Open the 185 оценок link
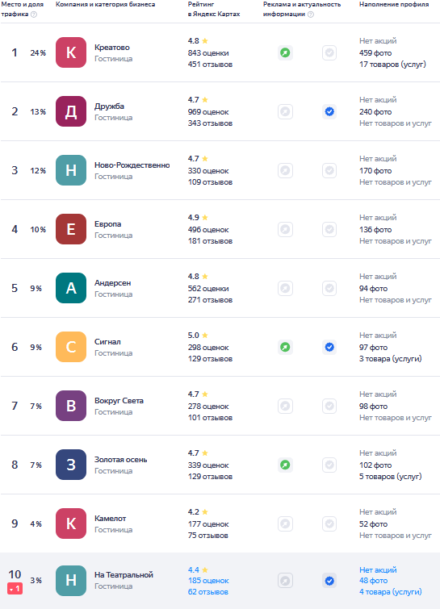This screenshot has height=609, width=440. (x=208, y=581)
